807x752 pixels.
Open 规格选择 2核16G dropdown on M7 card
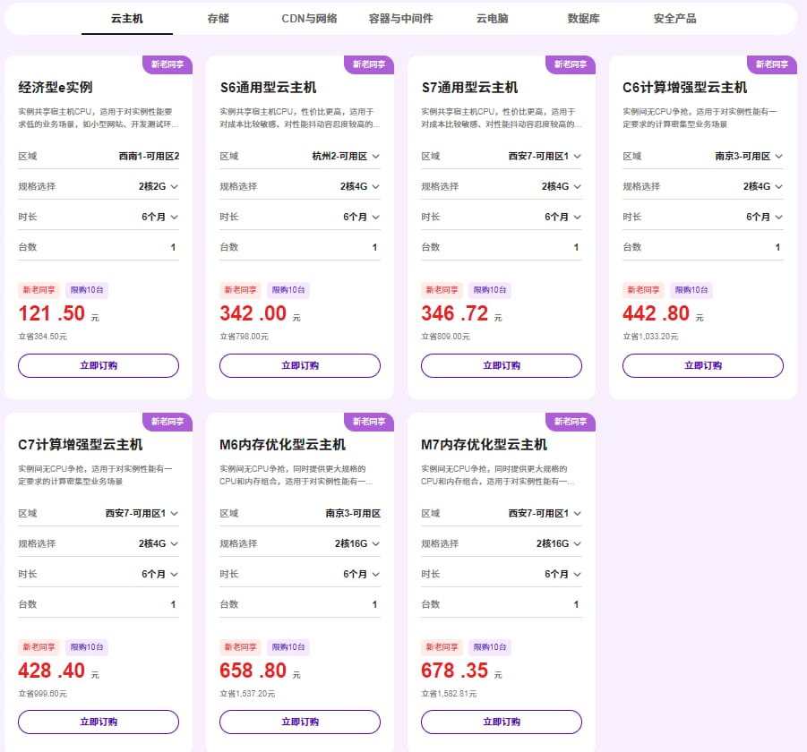point(558,543)
